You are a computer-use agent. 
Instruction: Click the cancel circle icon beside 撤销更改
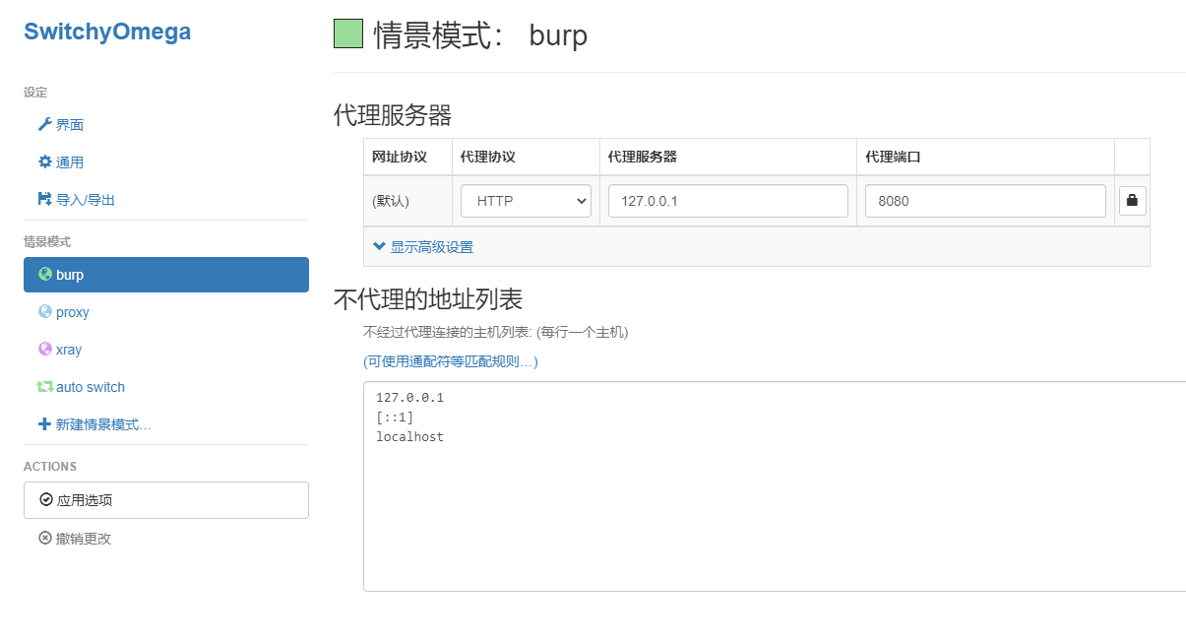(x=45, y=539)
